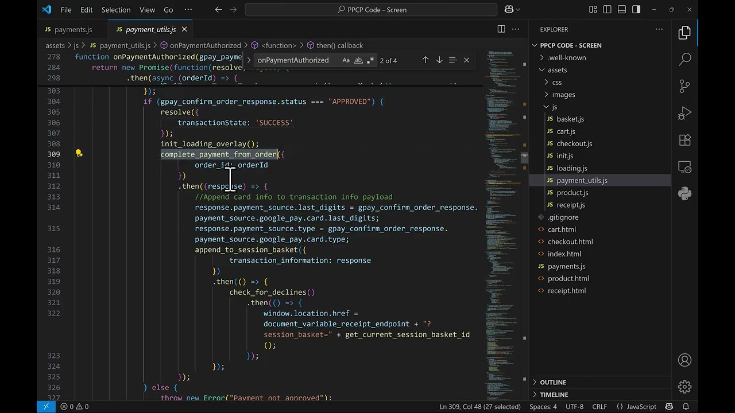Open the Manage gear icon
The width and height of the screenshot is (735, 413).
[684, 387]
